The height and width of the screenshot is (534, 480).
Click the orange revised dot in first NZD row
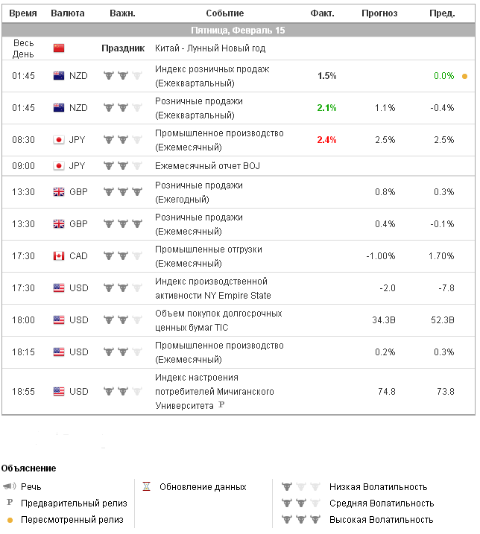pyautogui.click(x=464, y=76)
